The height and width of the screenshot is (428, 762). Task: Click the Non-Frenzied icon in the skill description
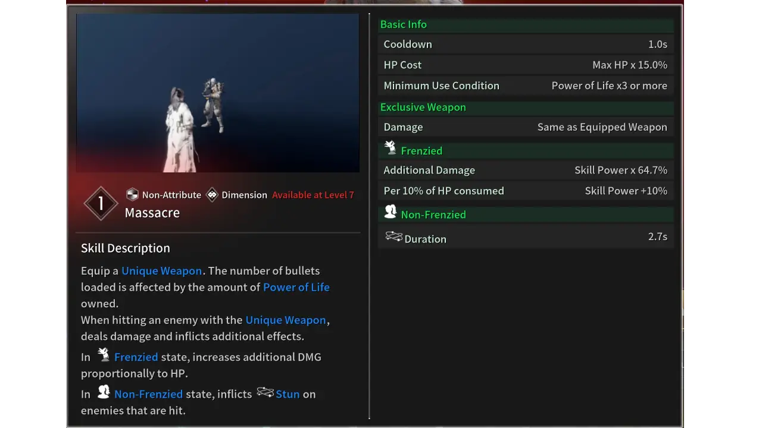pos(104,392)
